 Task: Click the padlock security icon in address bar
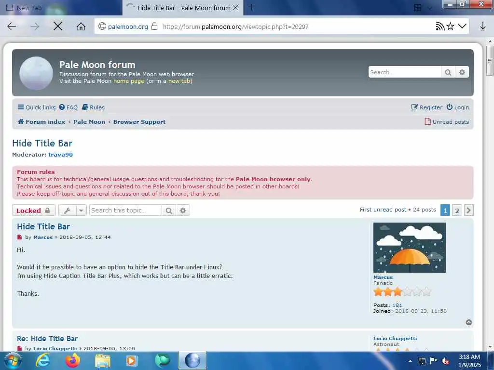[x=154, y=26]
